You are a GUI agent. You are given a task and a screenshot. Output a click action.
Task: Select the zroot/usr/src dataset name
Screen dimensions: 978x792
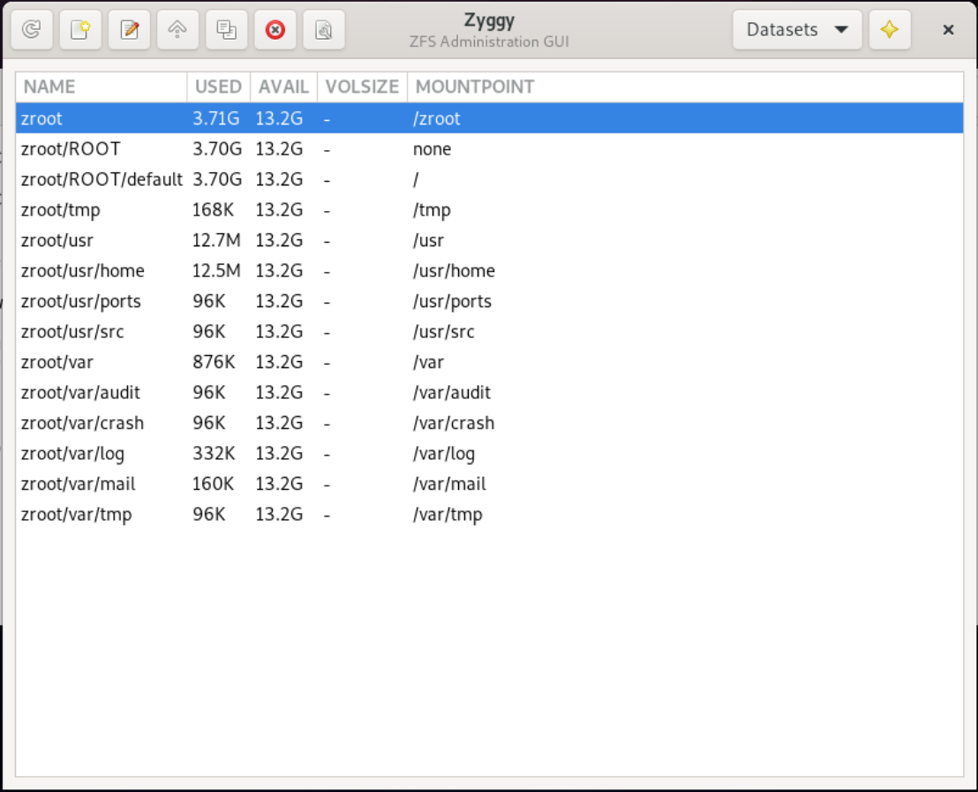coord(72,331)
